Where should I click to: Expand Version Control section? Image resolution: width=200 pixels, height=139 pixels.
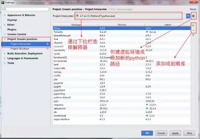(5, 34)
